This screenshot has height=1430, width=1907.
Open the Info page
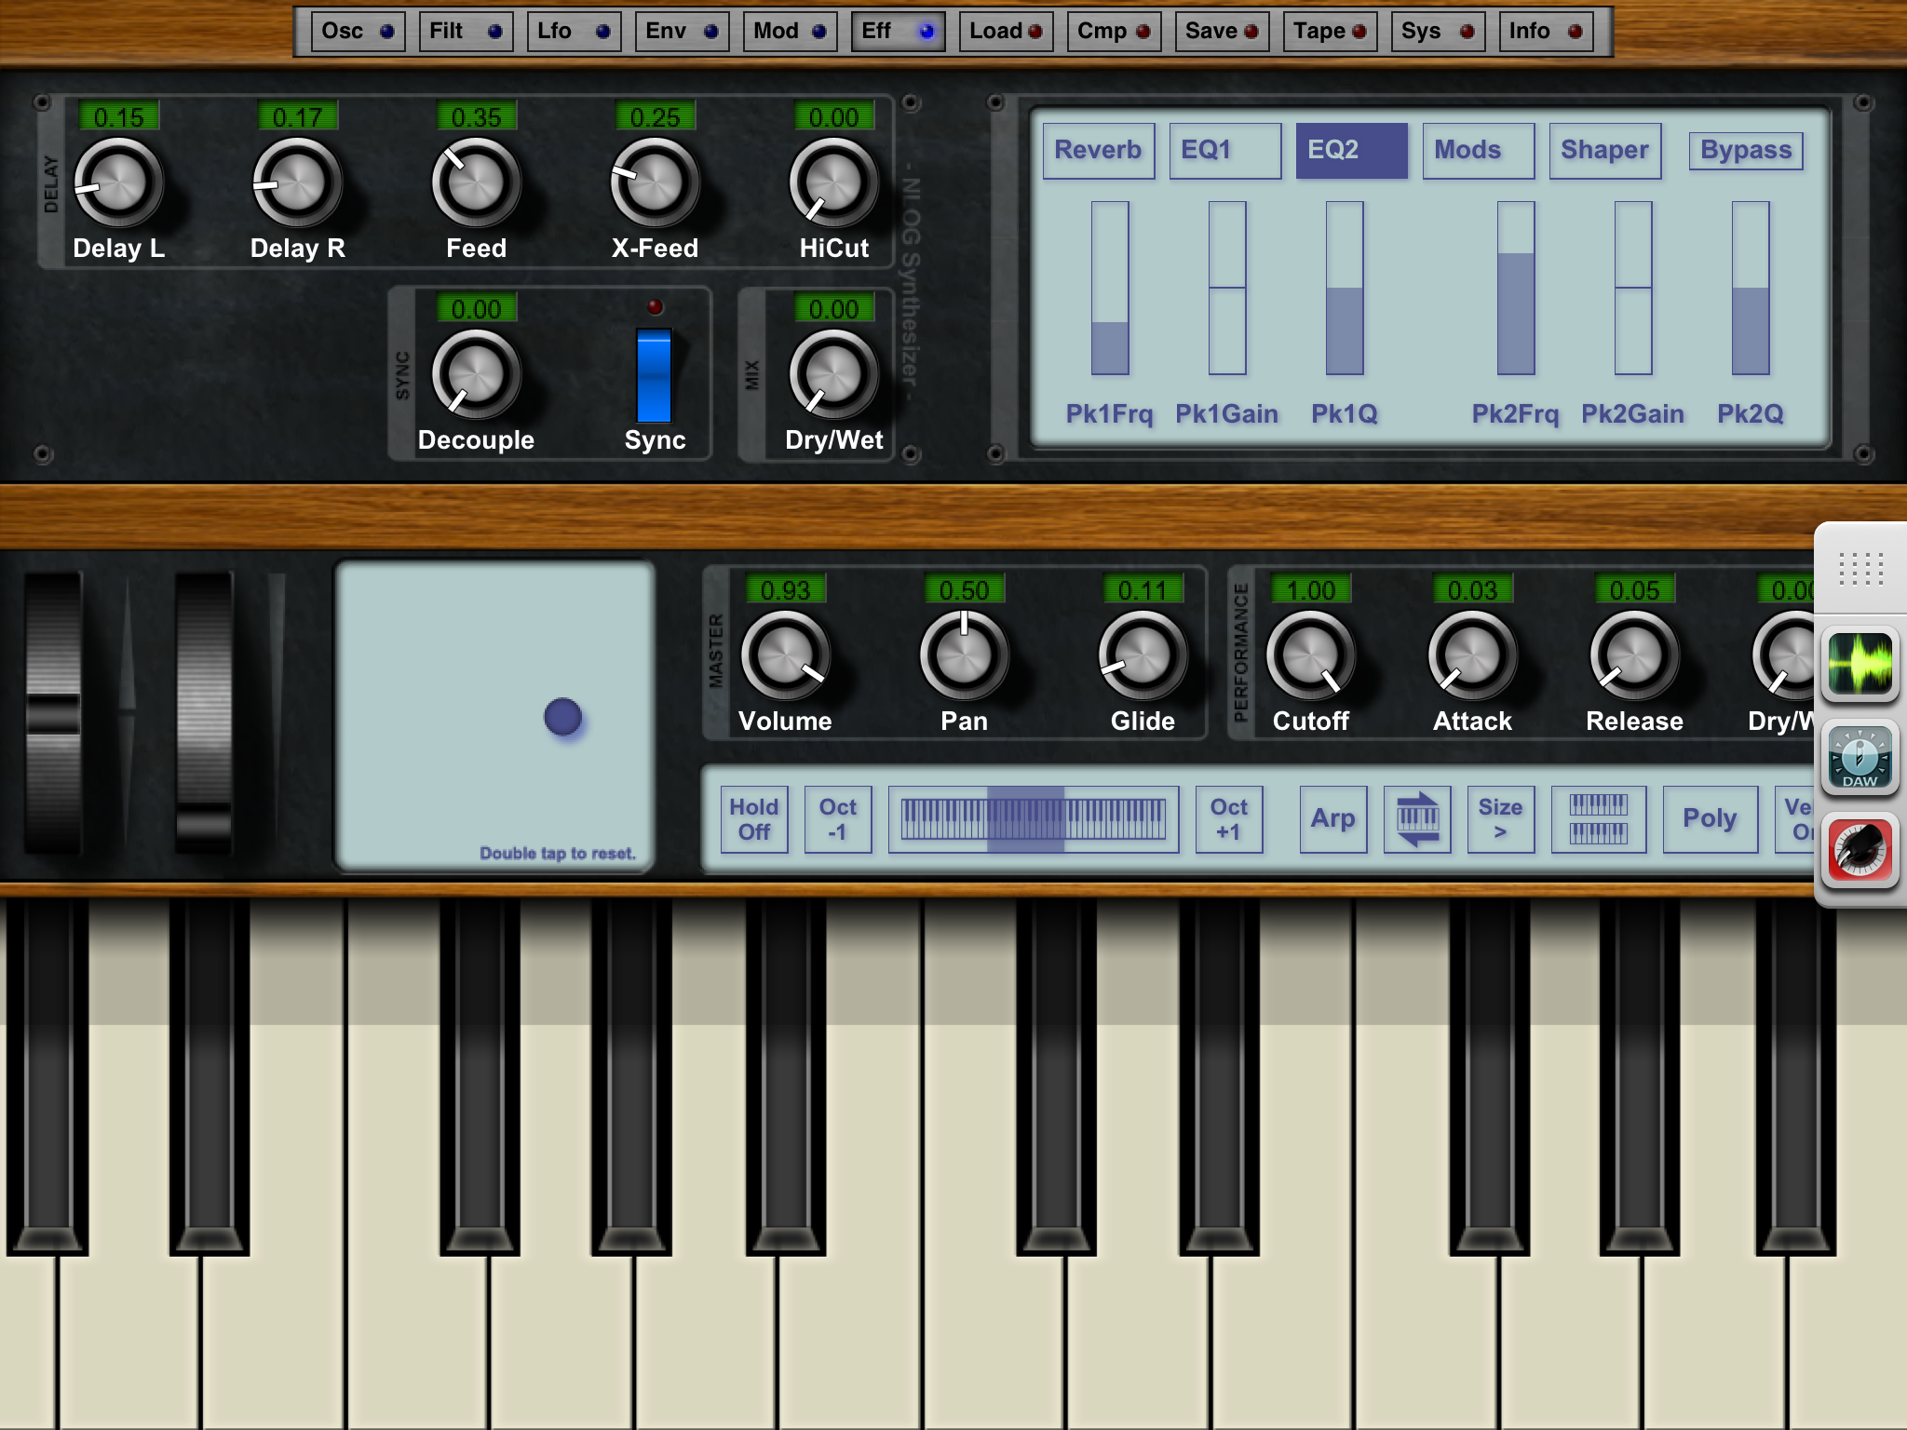(x=1546, y=32)
